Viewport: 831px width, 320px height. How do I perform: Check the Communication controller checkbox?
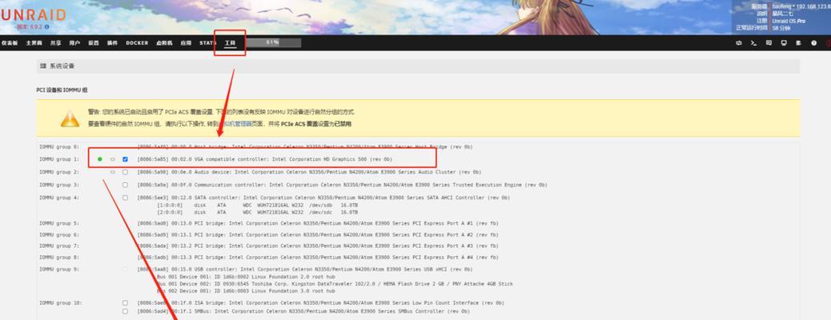pyautogui.click(x=125, y=185)
